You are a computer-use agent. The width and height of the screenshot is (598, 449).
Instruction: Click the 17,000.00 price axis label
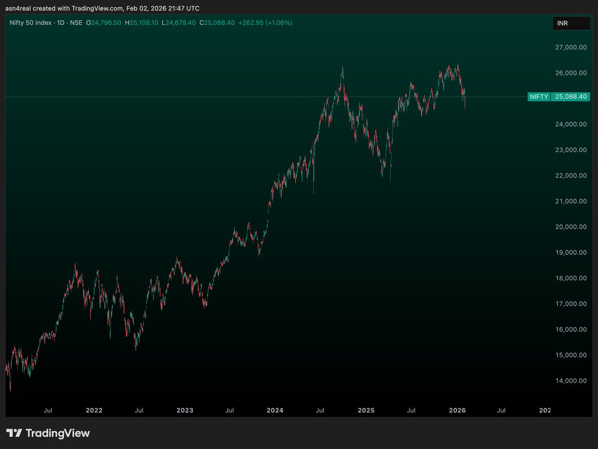click(571, 304)
